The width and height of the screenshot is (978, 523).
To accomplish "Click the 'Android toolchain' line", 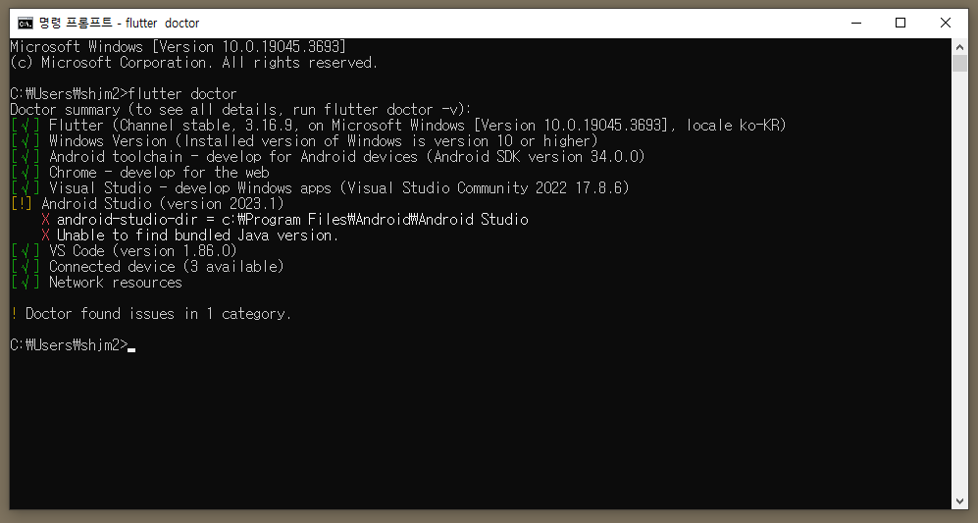I will (347, 156).
